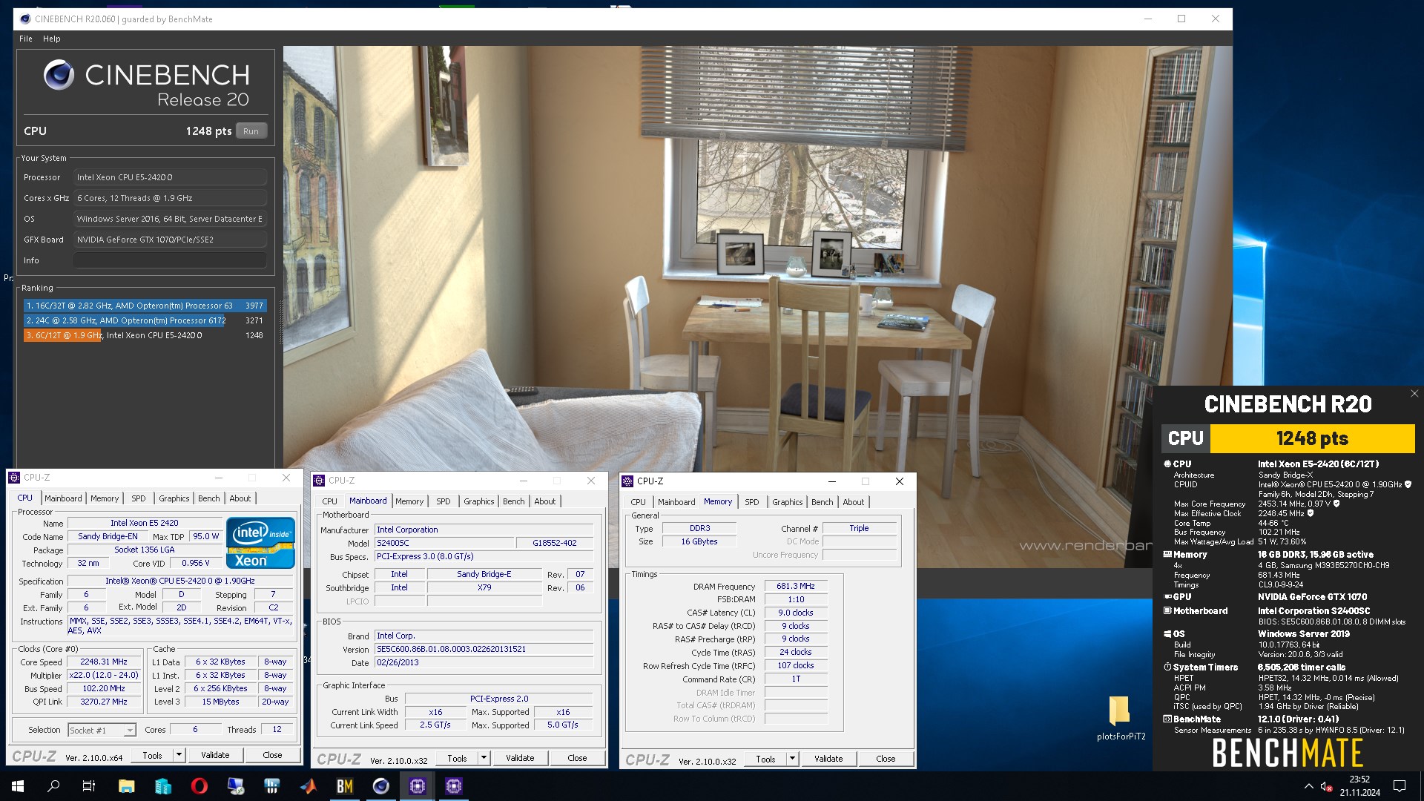This screenshot has width=1424, height=801.
Task: Open Bench tab in x64 CPU-Z window
Action: click(209, 498)
